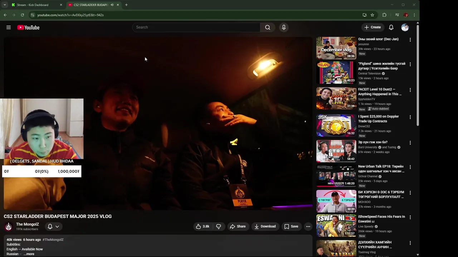This screenshot has width=458, height=257.
Task: Open options menu for New Urban Talk video
Action: coord(410,167)
